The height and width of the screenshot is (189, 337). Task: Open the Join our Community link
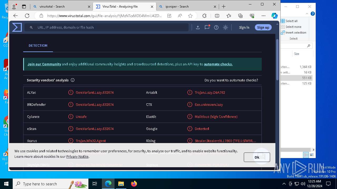[x=44, y=64]
